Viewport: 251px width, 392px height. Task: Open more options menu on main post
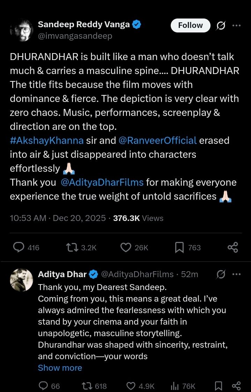click(x=236, y=25)
